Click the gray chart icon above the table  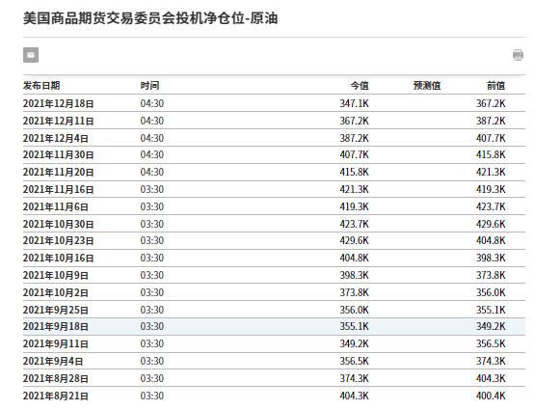click(x=31, y=55)
